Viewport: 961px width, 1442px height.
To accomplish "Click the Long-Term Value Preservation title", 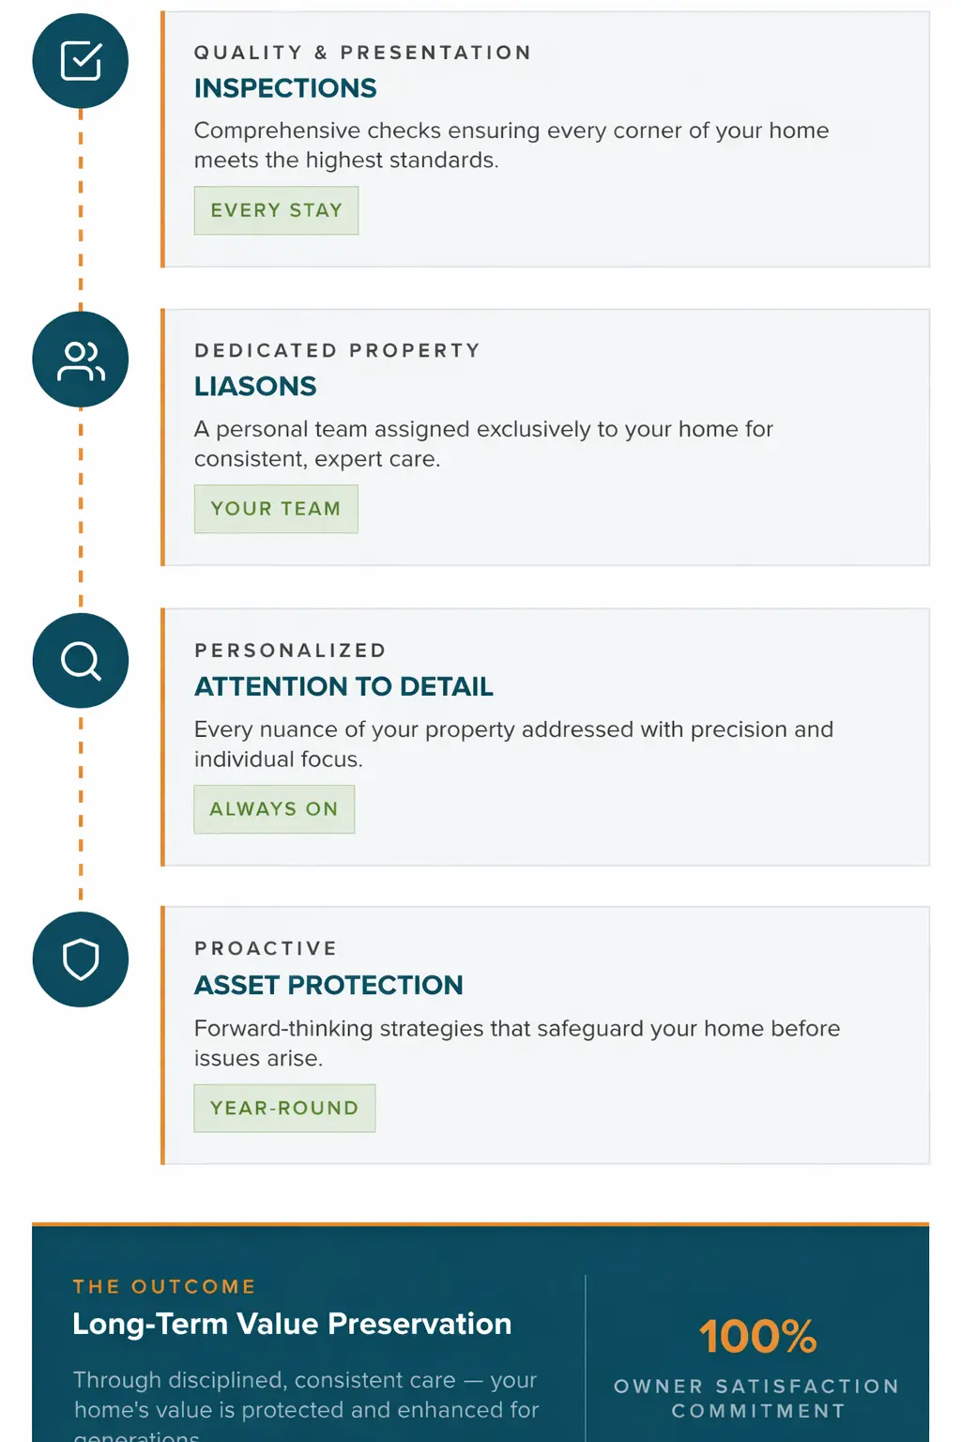I will (x=292, y=1324).
